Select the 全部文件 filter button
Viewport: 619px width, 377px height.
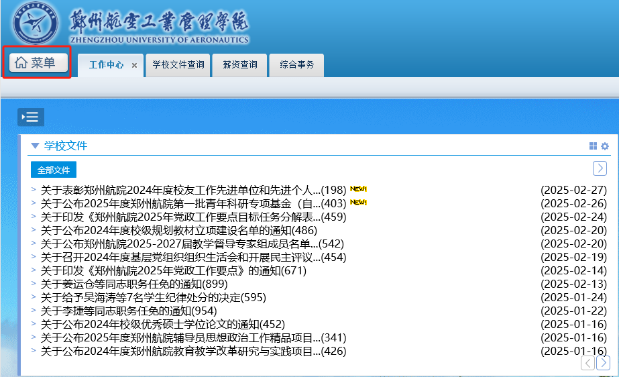pyautogui.click(x=54, y=170)
